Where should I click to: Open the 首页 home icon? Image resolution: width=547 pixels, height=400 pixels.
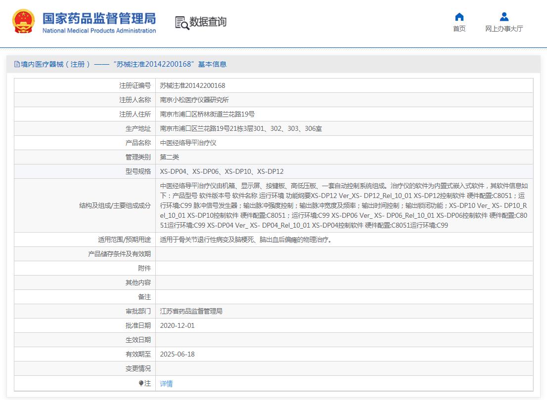click(x=459, y=17)
